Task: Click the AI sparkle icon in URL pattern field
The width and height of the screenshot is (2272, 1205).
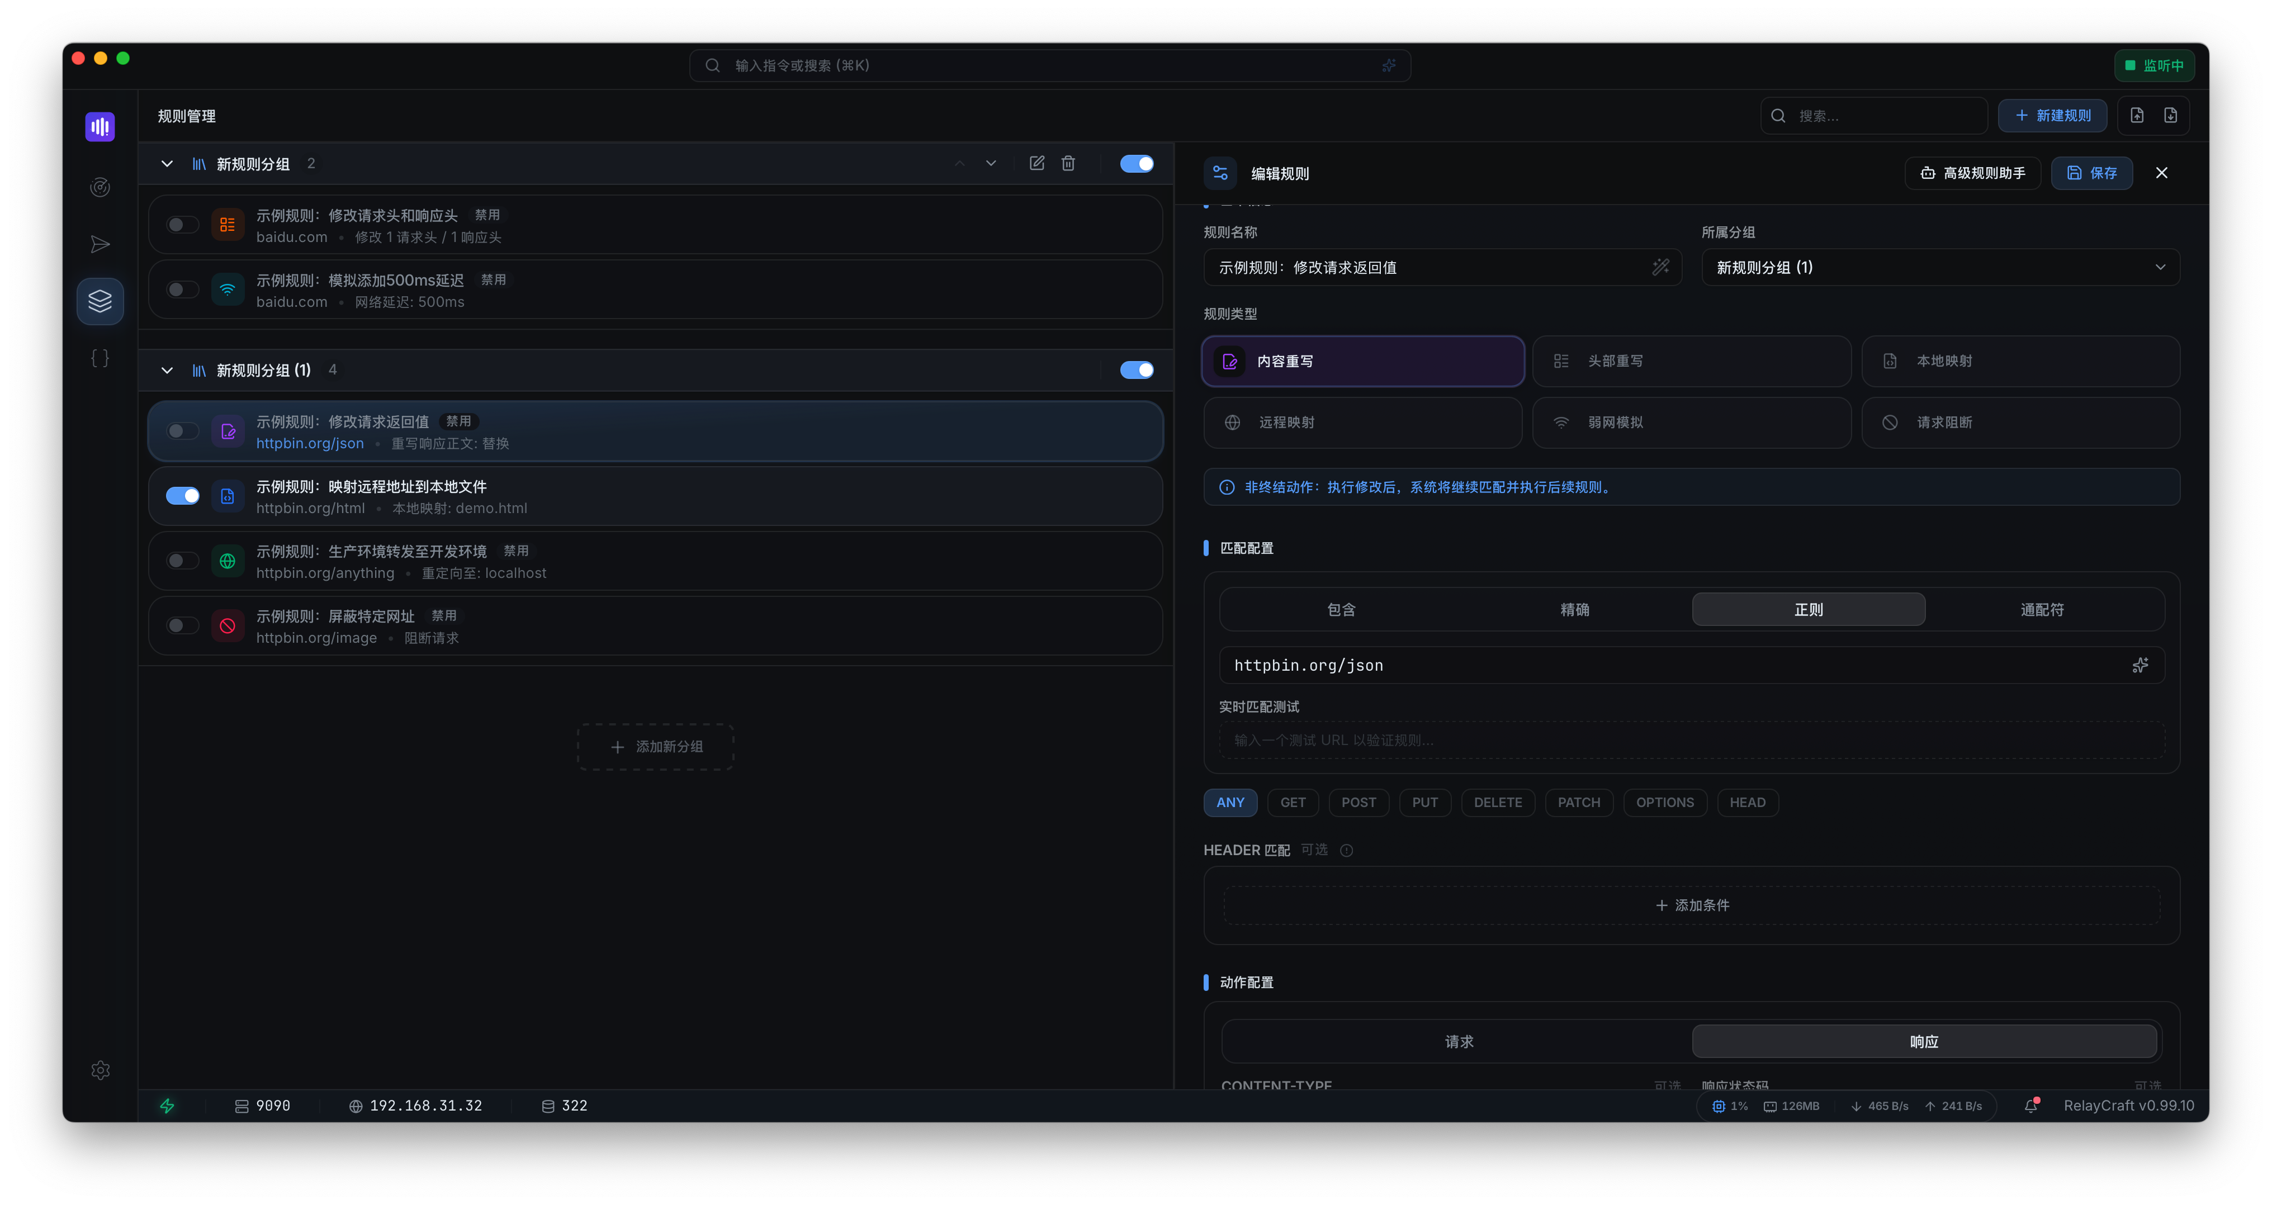Action: coord(2140,666)
